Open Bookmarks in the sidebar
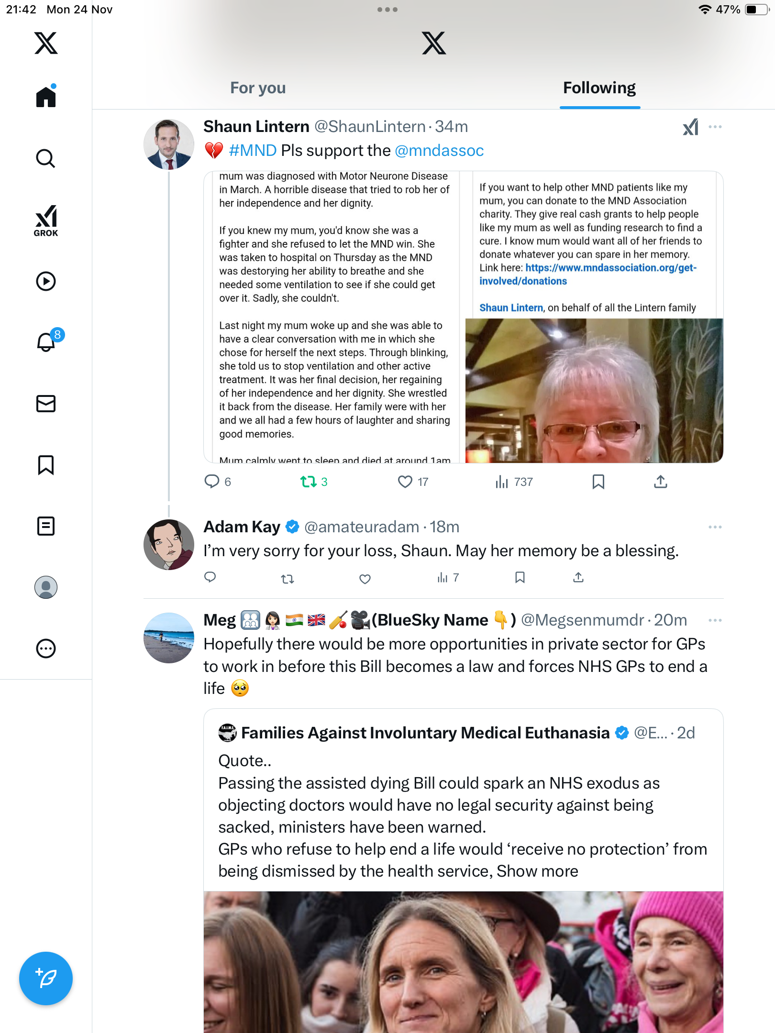The image size is (775, 1033). (46, 465)
